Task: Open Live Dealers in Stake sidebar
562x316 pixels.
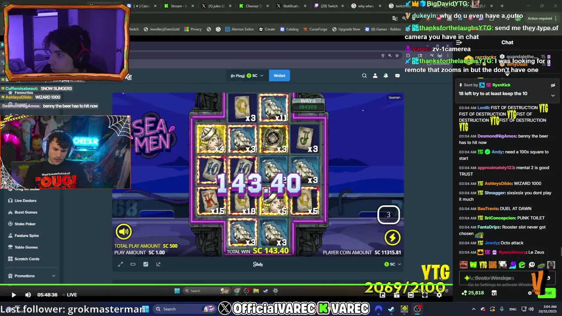Action: coord(25,201)
